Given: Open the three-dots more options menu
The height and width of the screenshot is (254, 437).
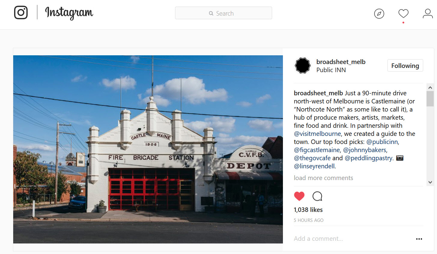Looking at the screenshot, I should pyautogui.click(x=419, y=239).
